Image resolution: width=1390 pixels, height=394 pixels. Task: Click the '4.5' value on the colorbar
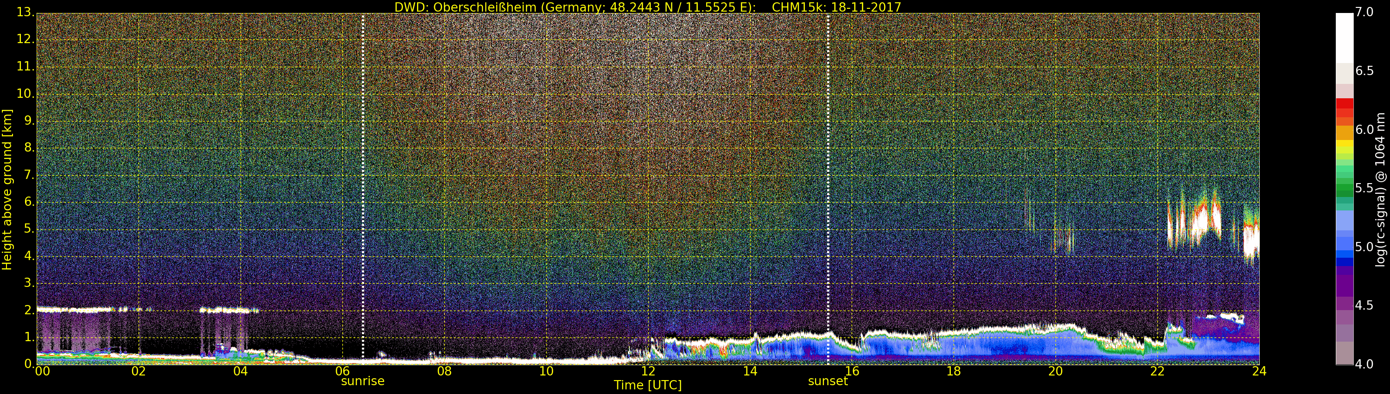point(1364,305)
